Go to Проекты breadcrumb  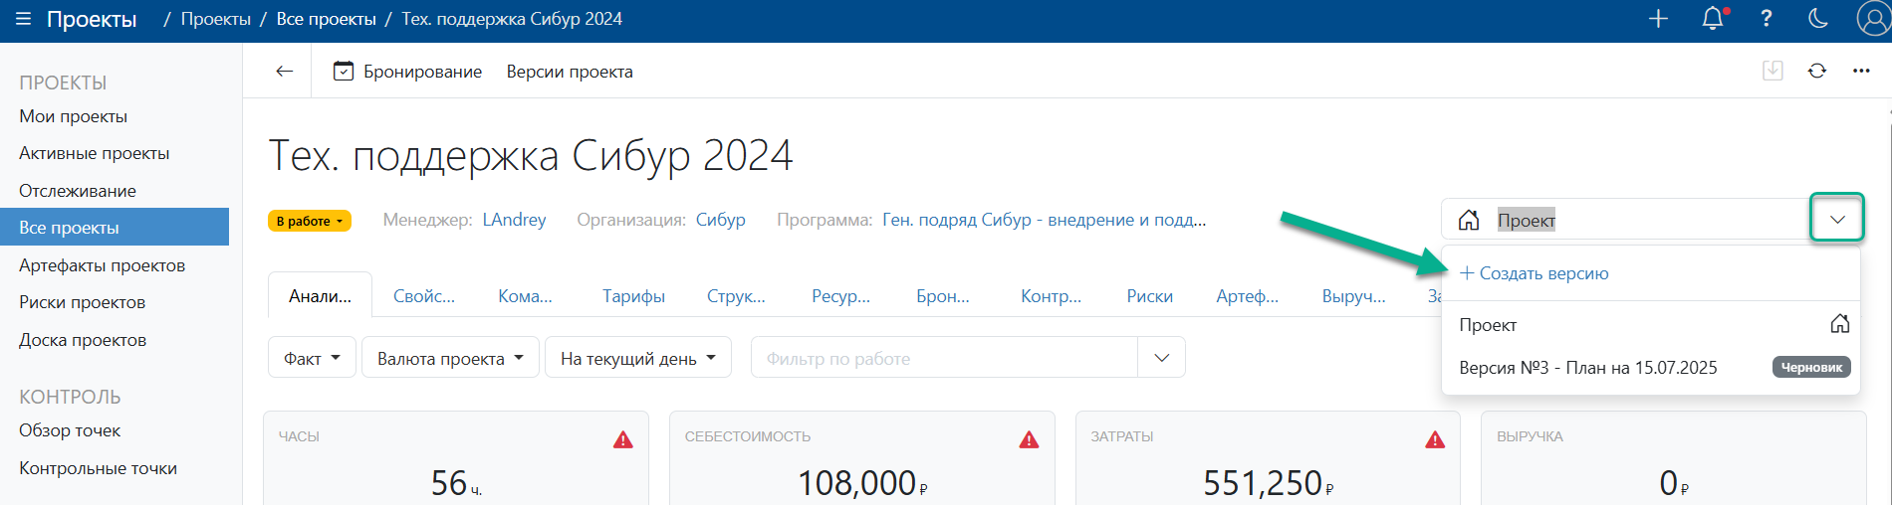point(215,19)
